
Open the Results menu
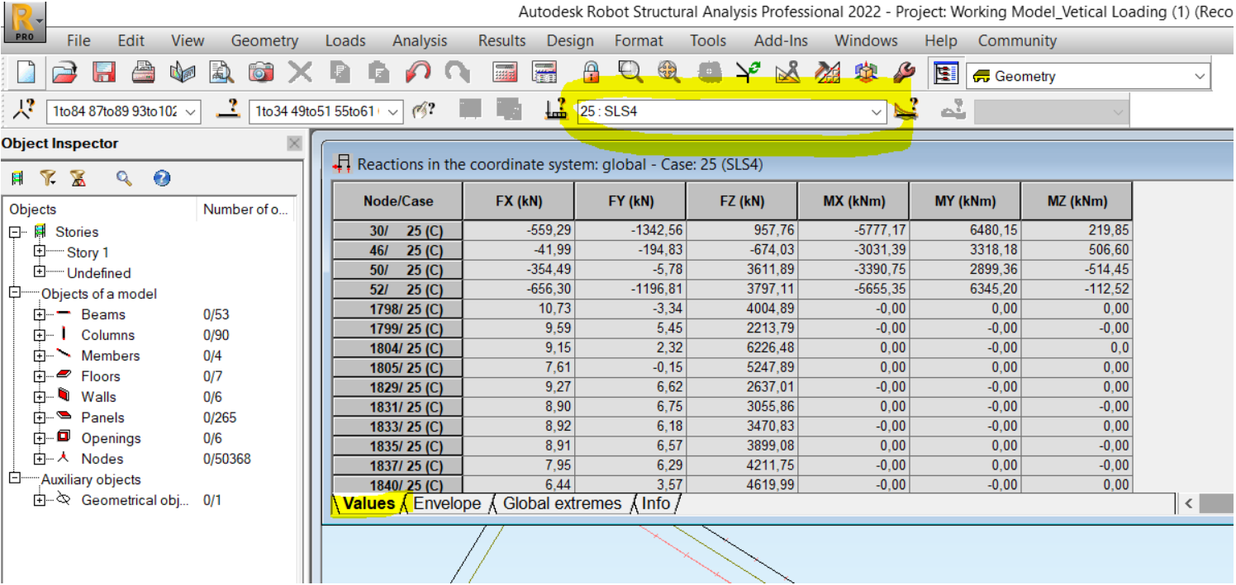(501, 40)
